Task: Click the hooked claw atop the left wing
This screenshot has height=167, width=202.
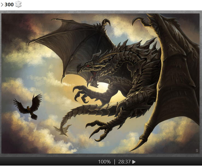Action: coord(106,22)
